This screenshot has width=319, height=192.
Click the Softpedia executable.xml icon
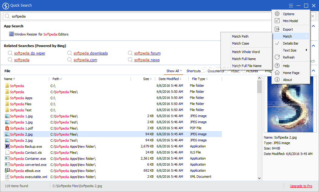click(x=7, y=177)
